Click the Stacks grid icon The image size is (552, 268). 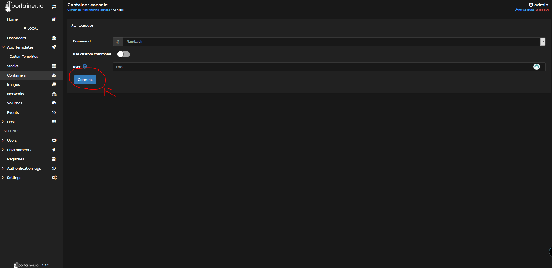(54, 66)
